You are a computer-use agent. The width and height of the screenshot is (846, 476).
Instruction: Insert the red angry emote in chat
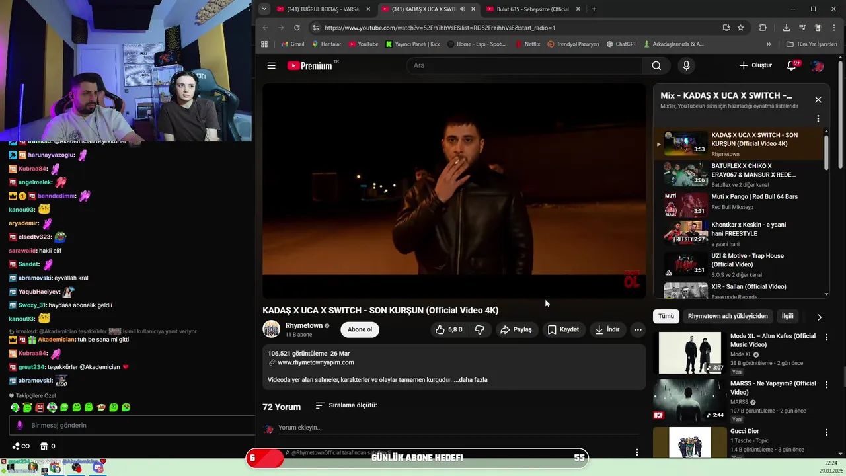40,407
